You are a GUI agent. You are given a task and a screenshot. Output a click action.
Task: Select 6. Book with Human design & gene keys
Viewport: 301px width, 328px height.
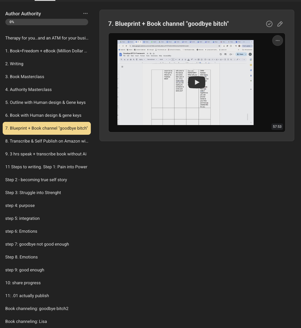(x=47, y=115)
